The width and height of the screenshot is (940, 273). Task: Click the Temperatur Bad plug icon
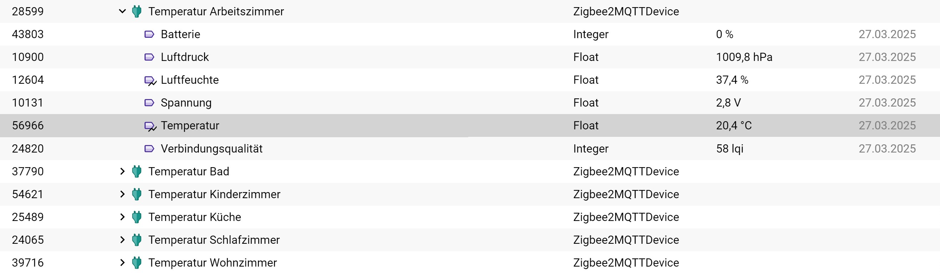(137, 171)
